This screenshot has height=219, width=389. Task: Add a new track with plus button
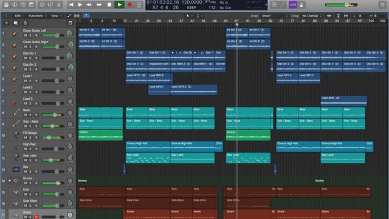7,23
